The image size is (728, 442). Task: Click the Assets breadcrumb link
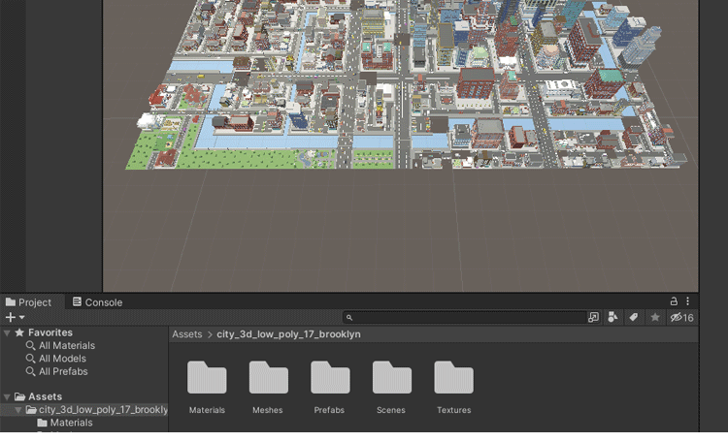tap(187, 334)
